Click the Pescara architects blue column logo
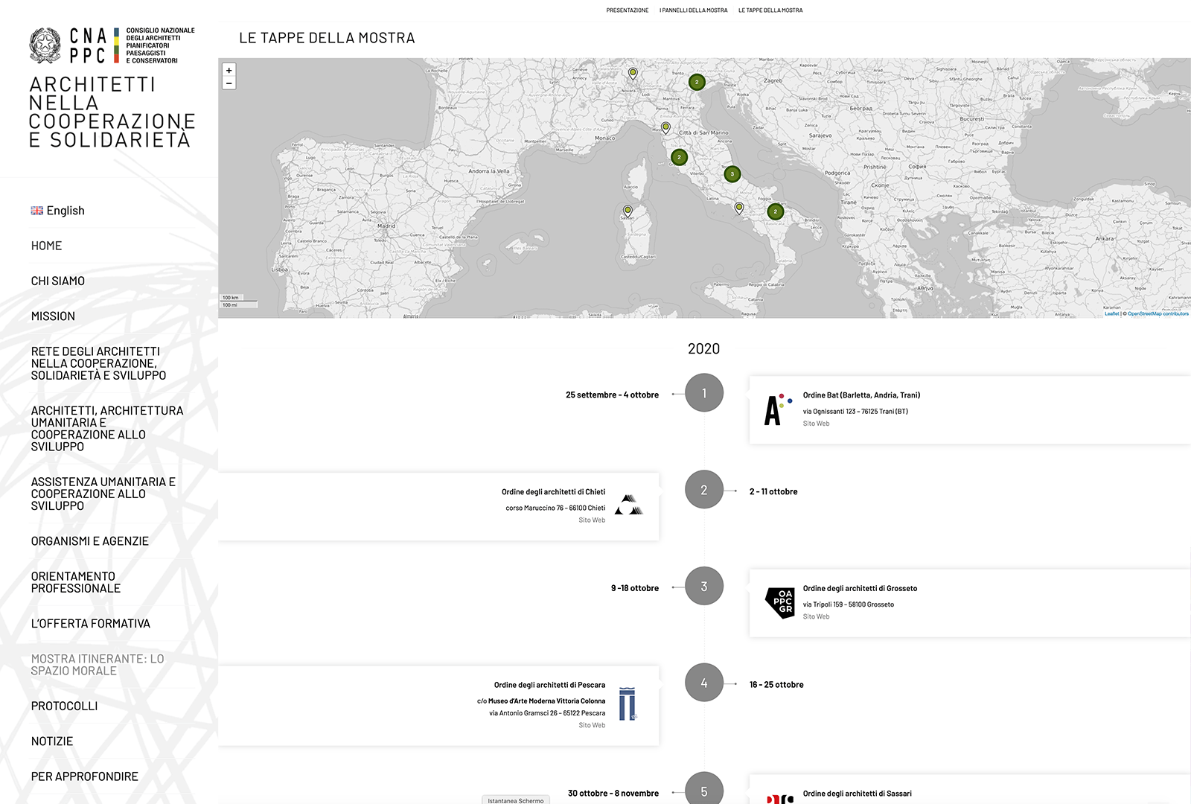The width and height of the screenshot is (1191, 804). coord(628,703)
